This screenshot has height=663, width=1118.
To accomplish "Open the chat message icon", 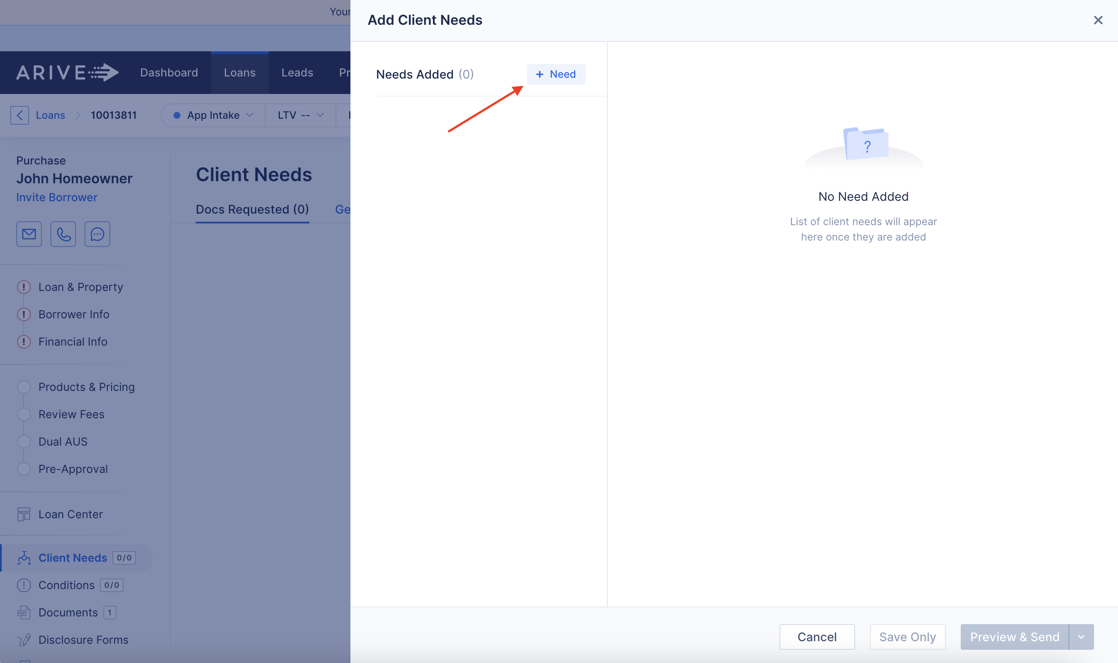I will coord(97,234).
